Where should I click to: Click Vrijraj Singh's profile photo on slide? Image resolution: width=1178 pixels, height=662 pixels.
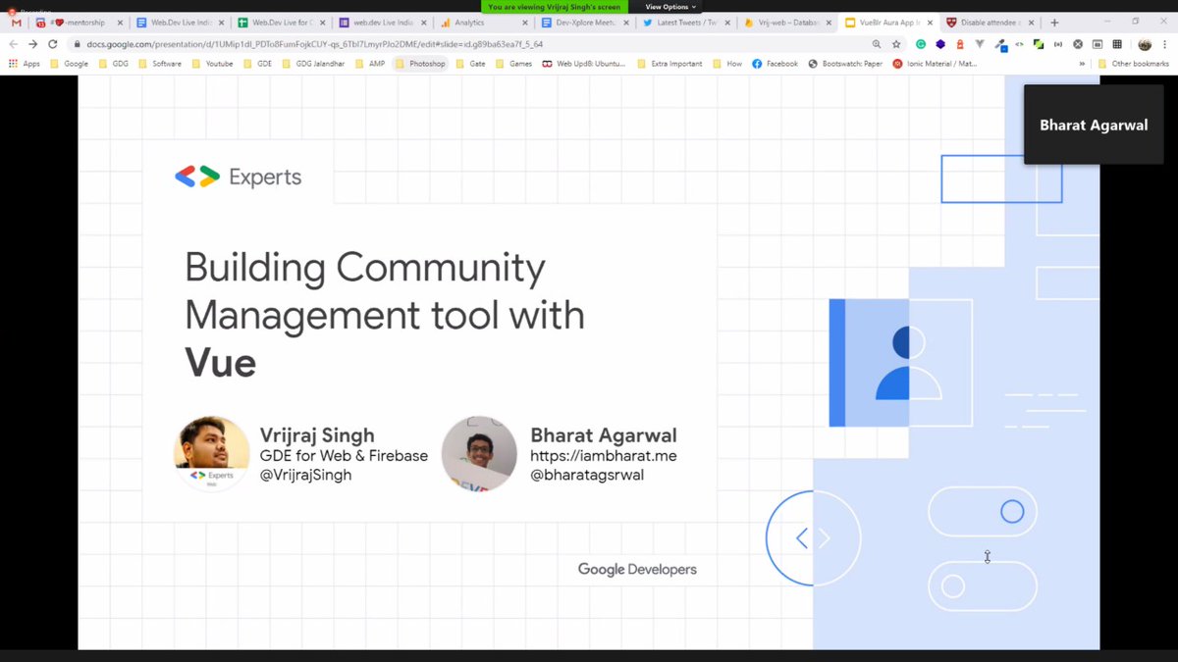[x=212, y=454]
